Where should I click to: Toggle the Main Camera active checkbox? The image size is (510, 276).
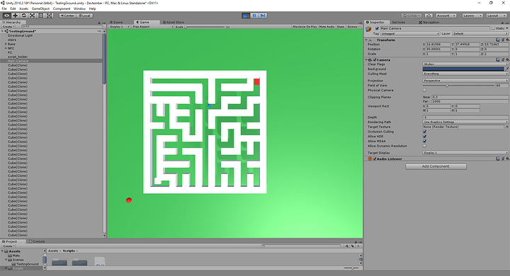pos(377,28)
